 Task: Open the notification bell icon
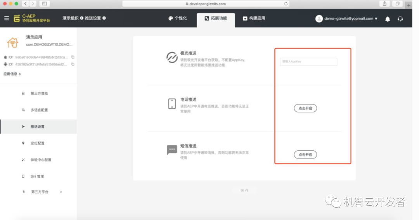pos(388,19)
